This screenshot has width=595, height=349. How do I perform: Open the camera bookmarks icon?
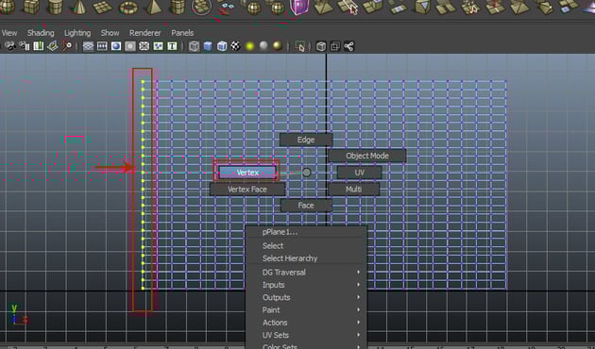point(39,46)
